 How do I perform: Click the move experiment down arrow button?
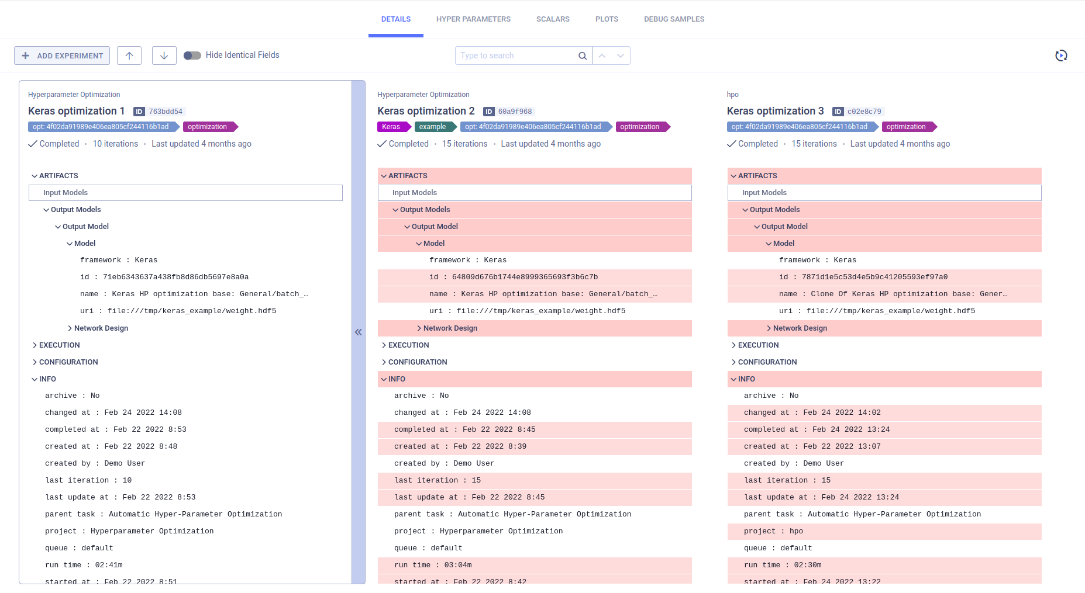tap(164, 56)
